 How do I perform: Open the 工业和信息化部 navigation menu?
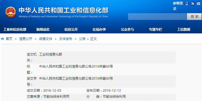(15, 30)
